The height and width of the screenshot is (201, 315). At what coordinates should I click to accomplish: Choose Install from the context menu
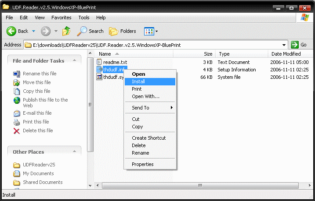pos(138,81)
